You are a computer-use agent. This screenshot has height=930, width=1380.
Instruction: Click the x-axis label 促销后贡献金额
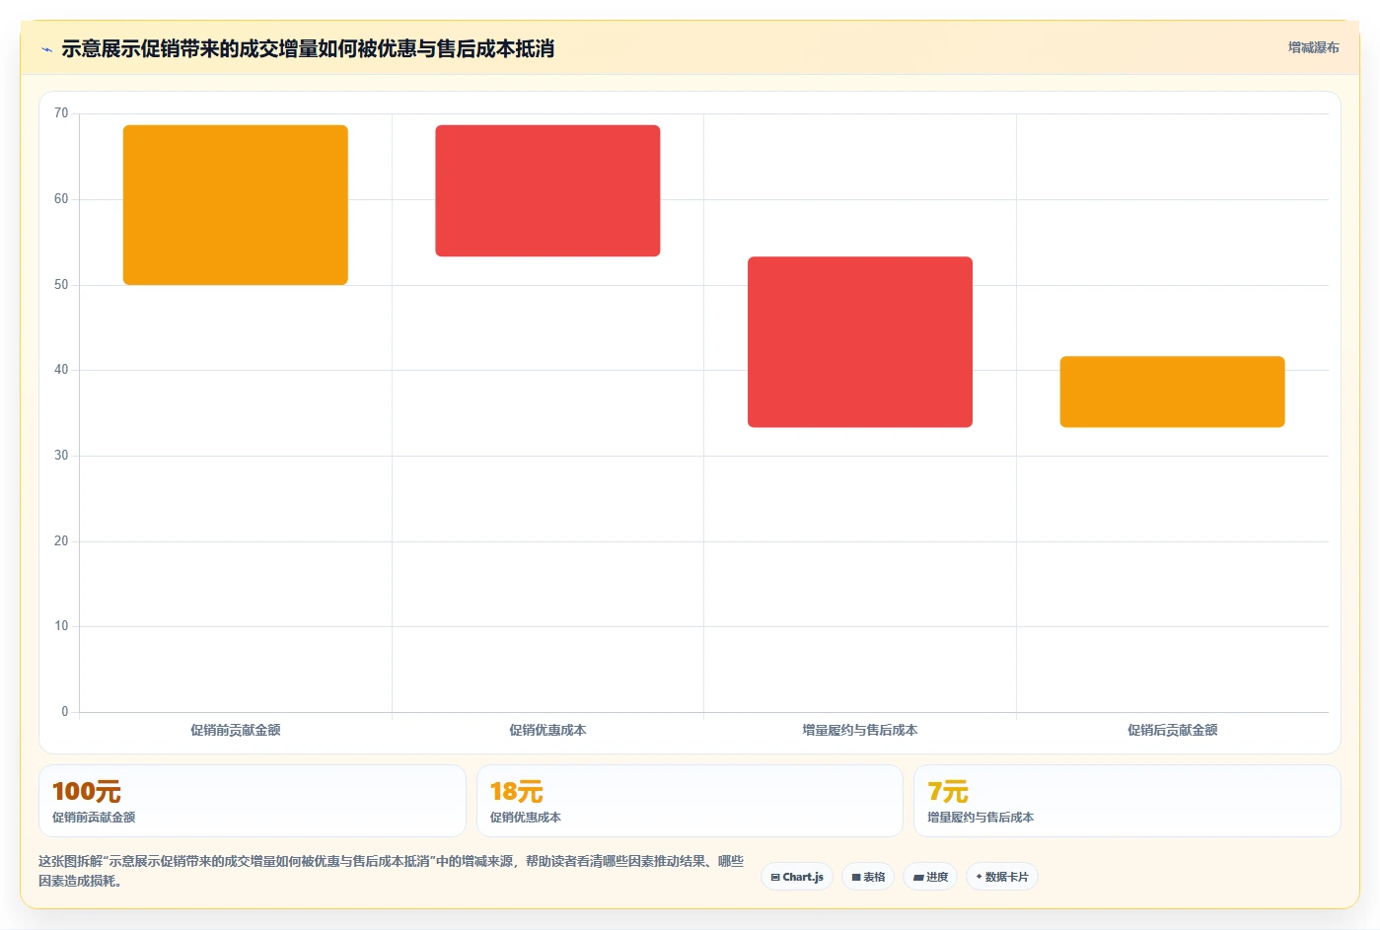tap(1172, 730)
